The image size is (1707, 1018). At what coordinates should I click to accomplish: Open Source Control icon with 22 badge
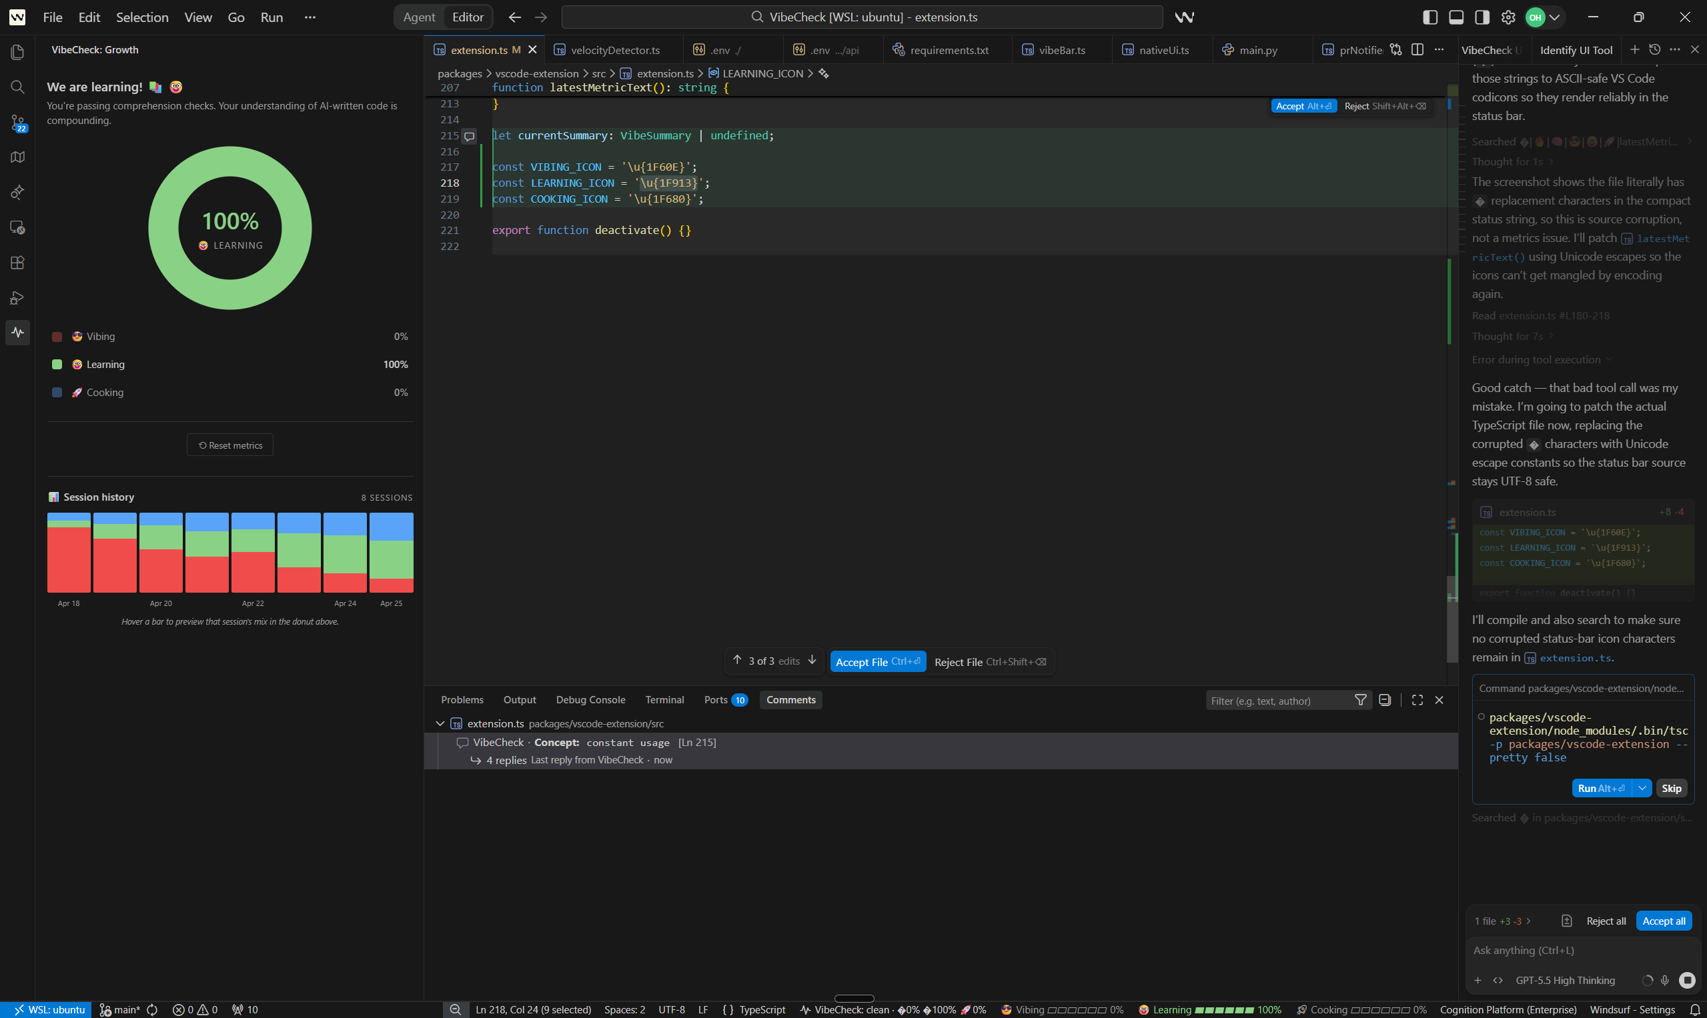pyautogui.click(x=18, y=123)
